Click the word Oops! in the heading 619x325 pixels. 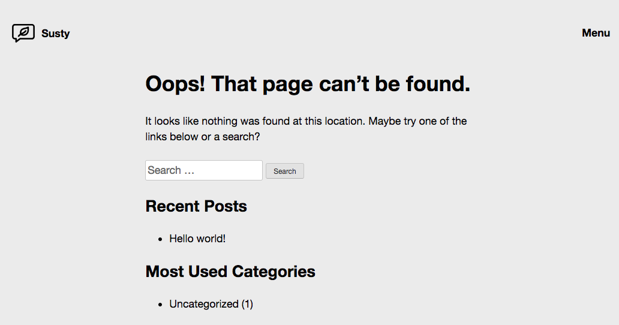point(175,85)
